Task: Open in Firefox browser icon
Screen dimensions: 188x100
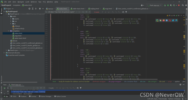Action: (164, 20)
